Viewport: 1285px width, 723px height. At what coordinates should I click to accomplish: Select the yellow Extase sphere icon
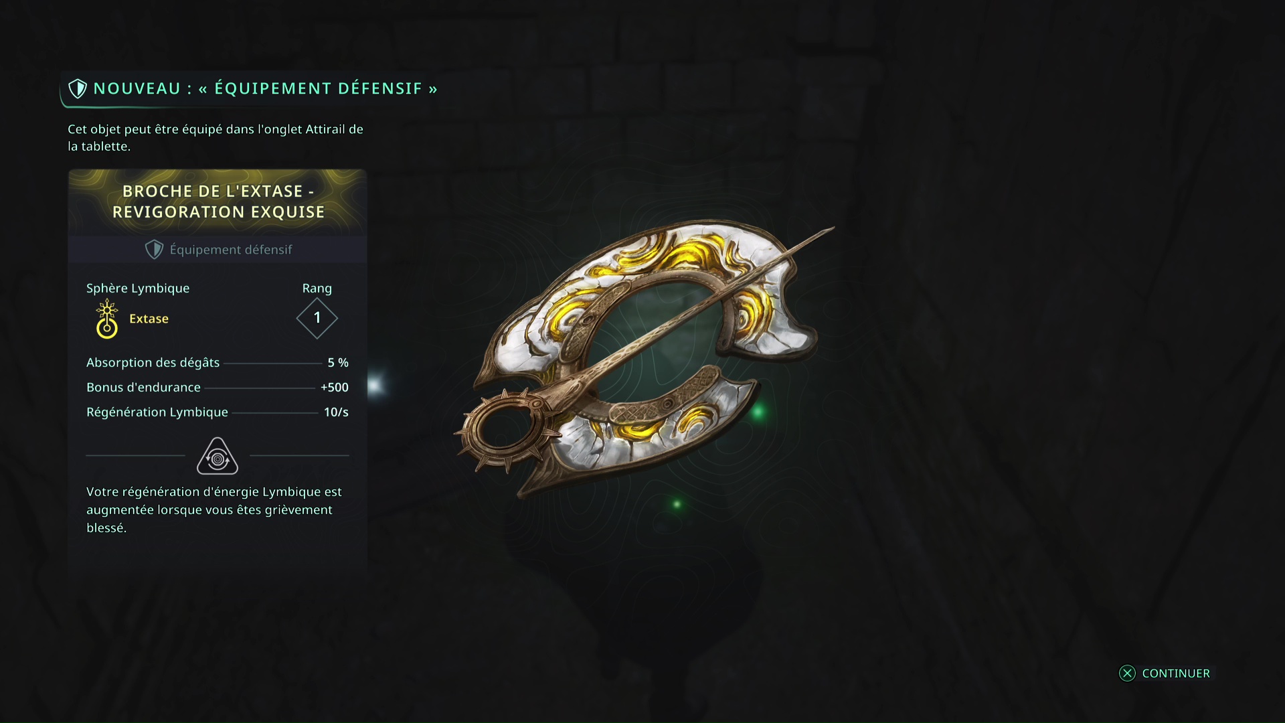pos(107,319)
